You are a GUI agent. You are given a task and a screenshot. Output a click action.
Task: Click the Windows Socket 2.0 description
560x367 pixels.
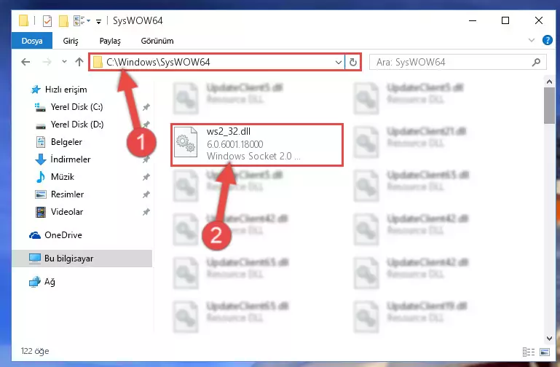pos(253,156)
